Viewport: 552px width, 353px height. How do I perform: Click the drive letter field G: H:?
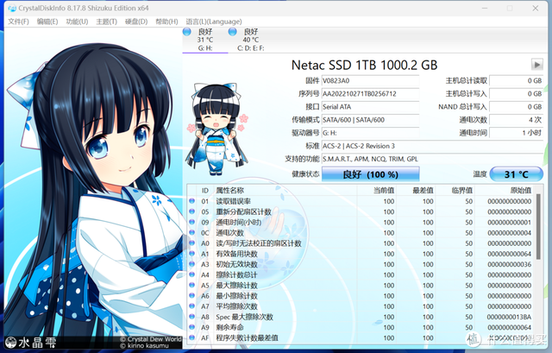coord(370,133)
